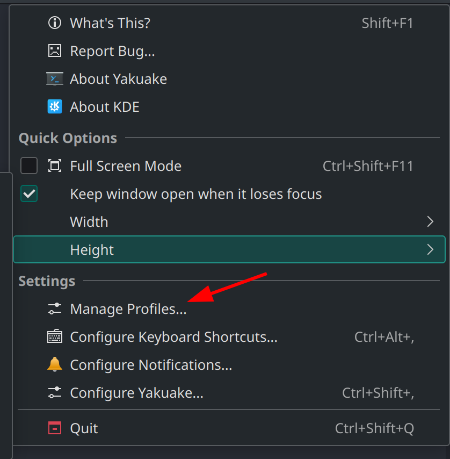Screen dimensions: 450x459
Task: Enable the Full Screen Mode checkbox
Action: click(x=29, y=166)
